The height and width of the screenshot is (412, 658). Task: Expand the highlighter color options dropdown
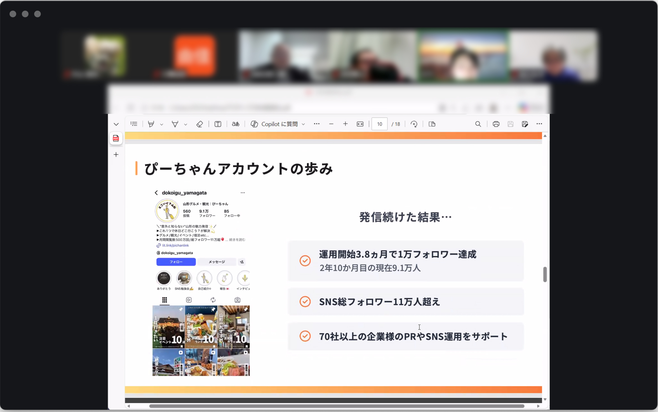pyautogui.click(x=161, y=124)
